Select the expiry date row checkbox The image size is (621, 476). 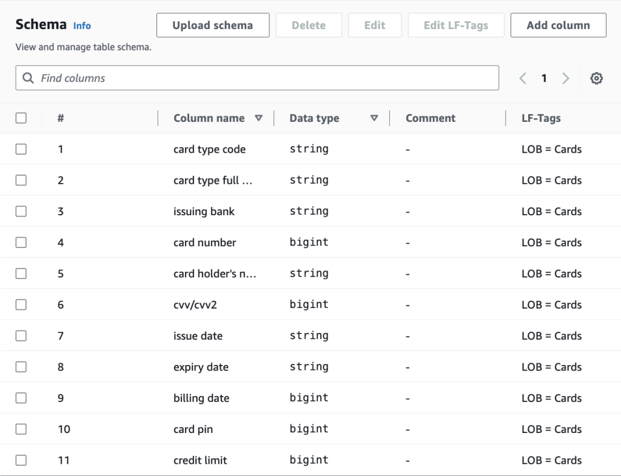click(21, 367)
